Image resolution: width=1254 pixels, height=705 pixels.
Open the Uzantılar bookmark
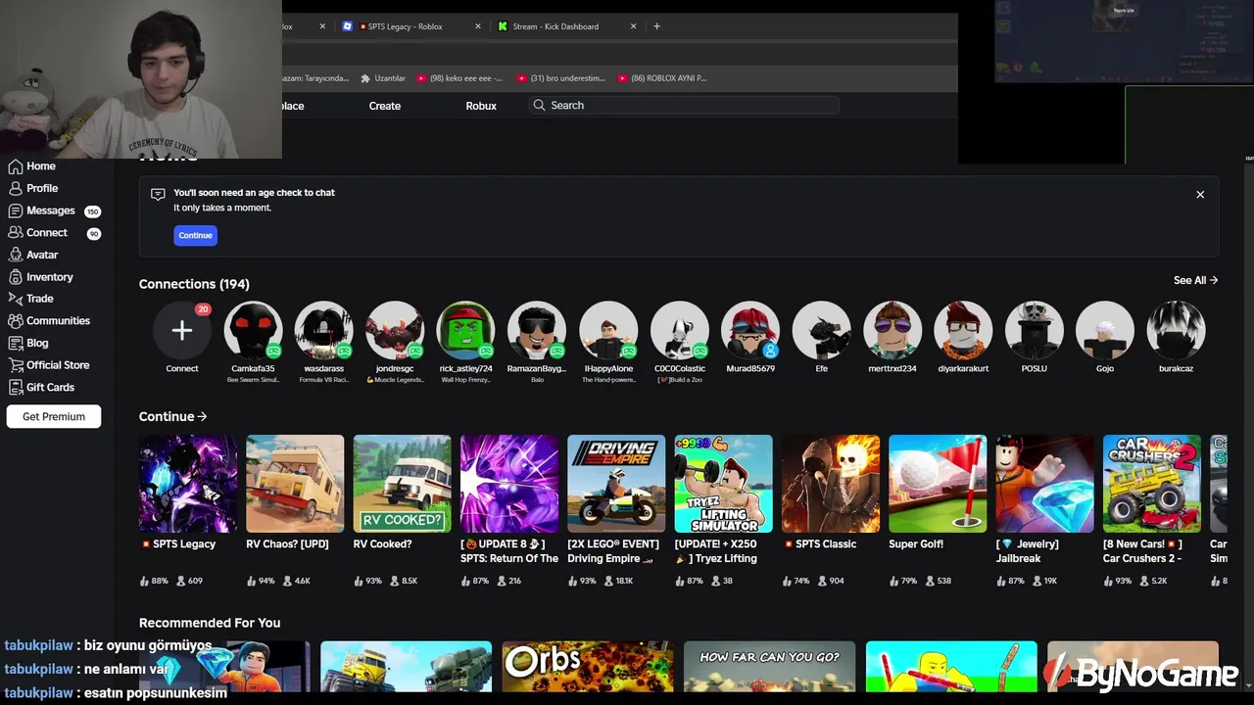point(383,78)
